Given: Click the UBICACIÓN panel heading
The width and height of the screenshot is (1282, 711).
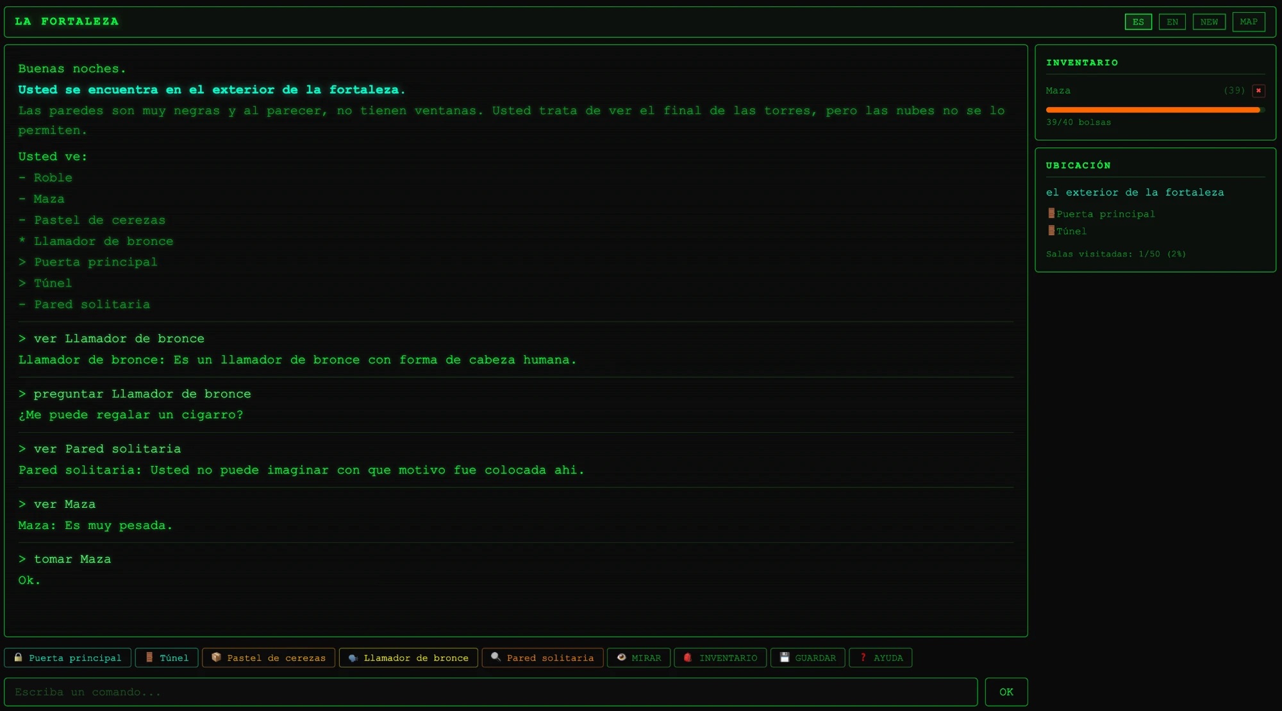Looking at the screenshot, I should [1078, 165].
